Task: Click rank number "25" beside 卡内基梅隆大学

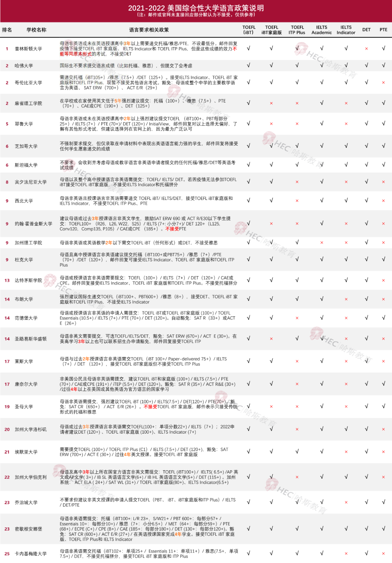Action: [7, 554]
